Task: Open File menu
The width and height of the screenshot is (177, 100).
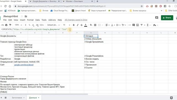Action: 5,20
